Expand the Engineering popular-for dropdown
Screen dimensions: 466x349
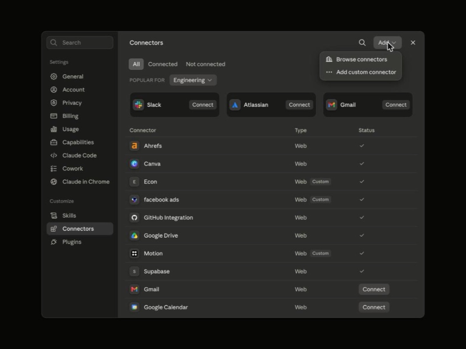(193, 80)
